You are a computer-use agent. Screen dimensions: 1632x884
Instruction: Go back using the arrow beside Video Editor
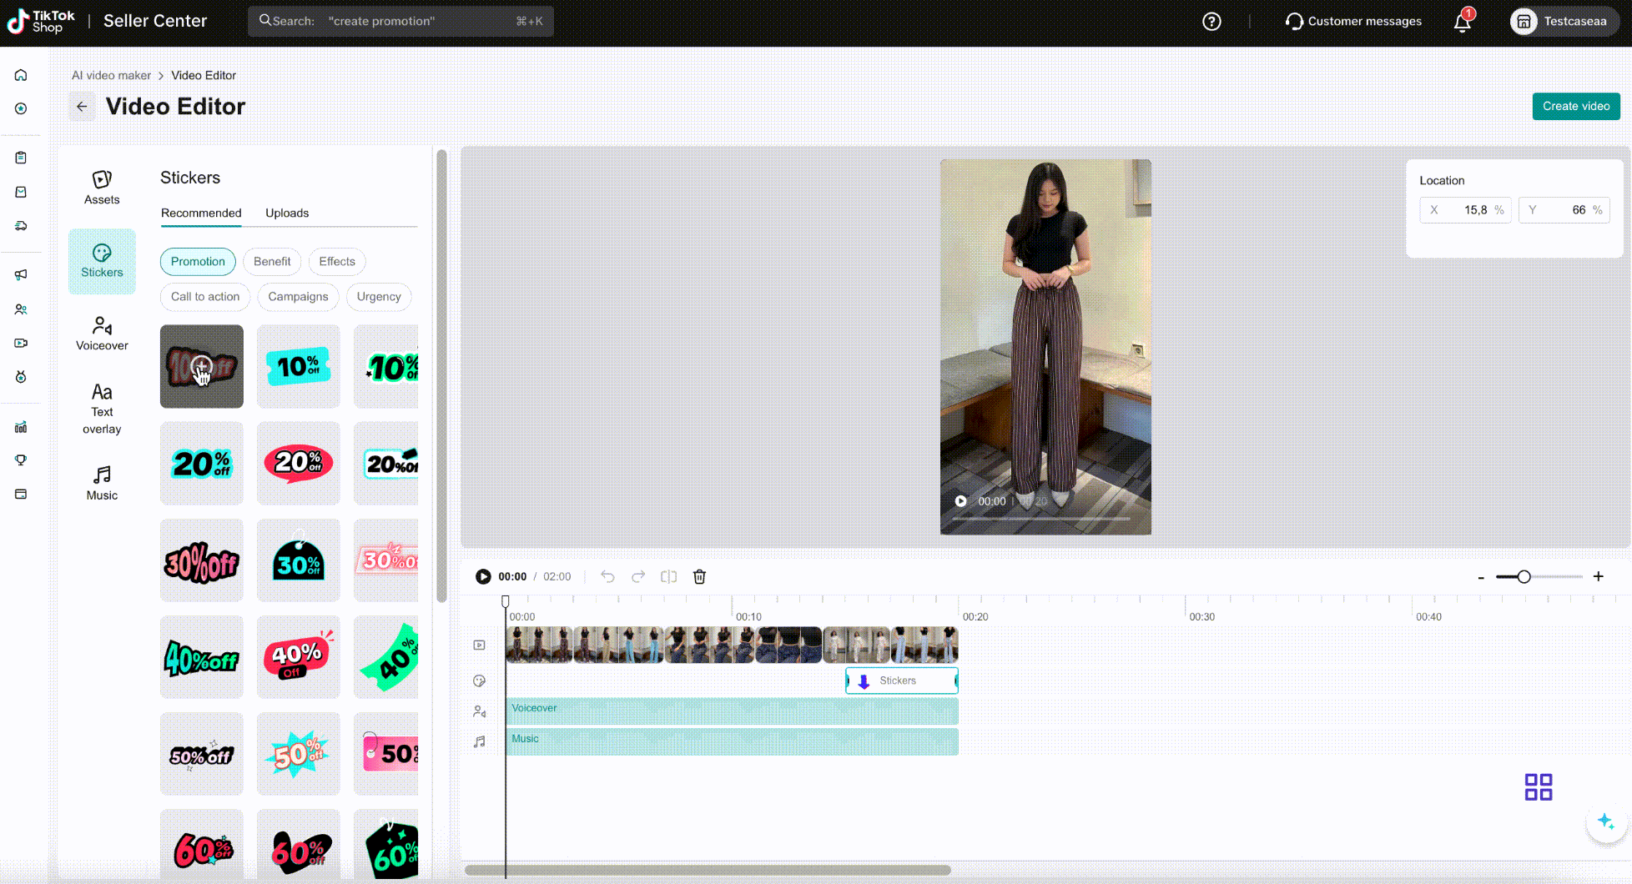82,107
